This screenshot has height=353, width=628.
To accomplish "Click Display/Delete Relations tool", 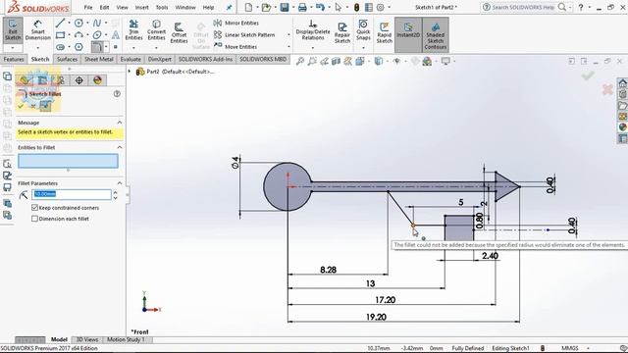I will click(x=313, y=30).
